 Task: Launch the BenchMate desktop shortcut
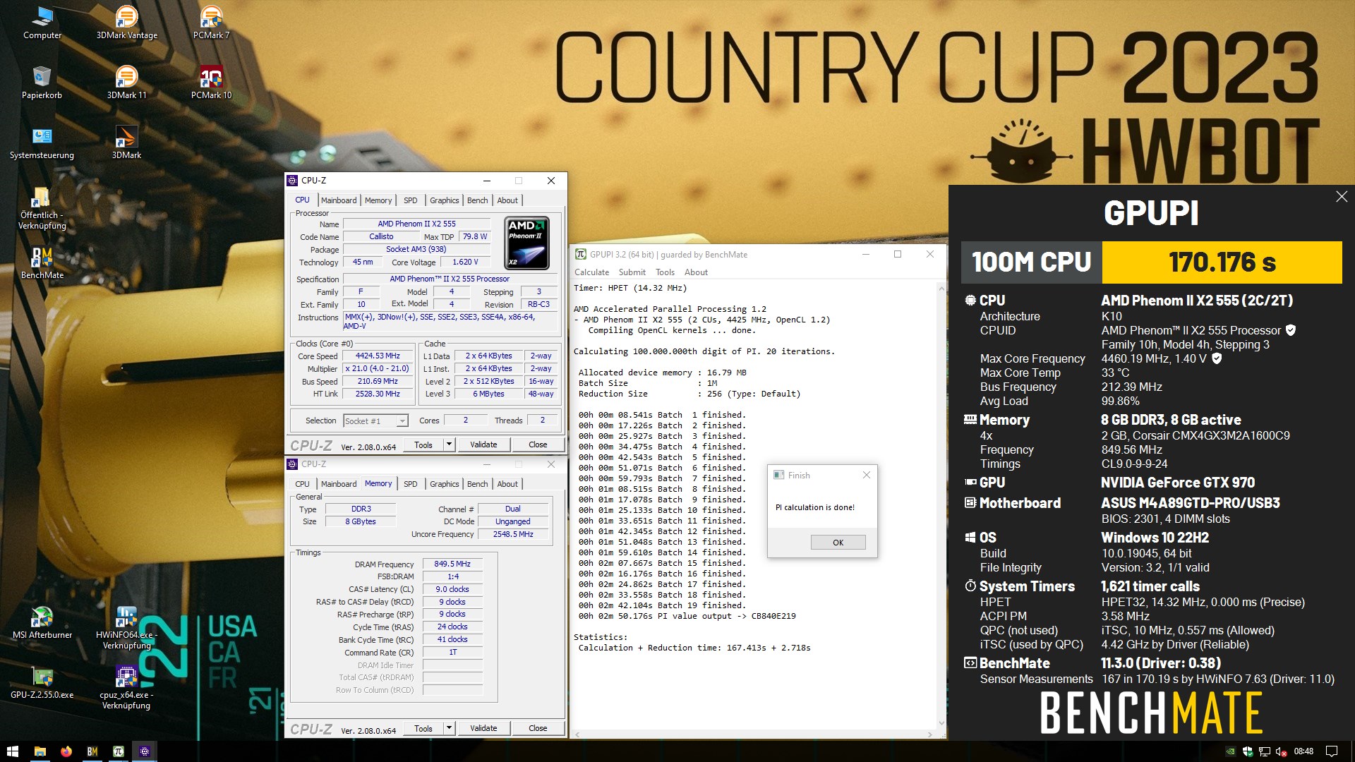tap(42, 262)
